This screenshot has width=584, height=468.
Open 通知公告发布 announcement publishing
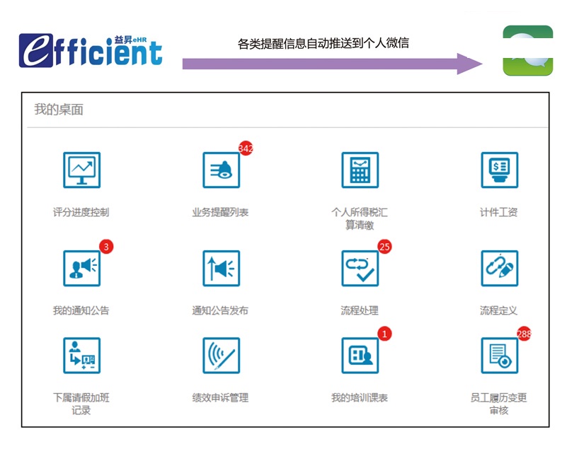pyautogui.click(x=221, y=268)
